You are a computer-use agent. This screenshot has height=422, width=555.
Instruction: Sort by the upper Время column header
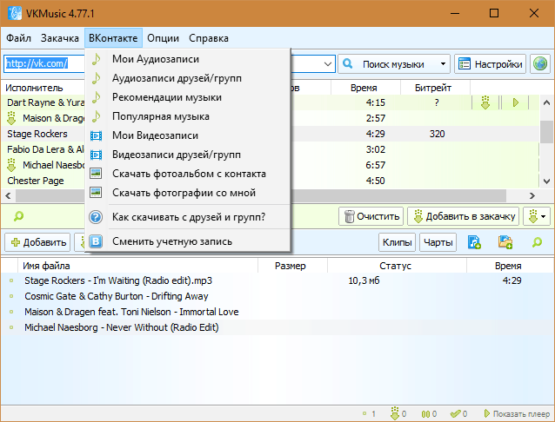(364, 88)
